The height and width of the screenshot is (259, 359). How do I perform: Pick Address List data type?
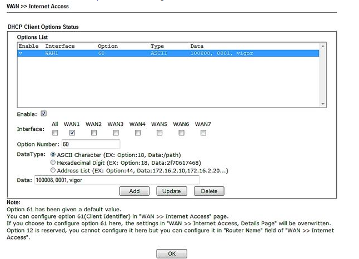(53, 170)
